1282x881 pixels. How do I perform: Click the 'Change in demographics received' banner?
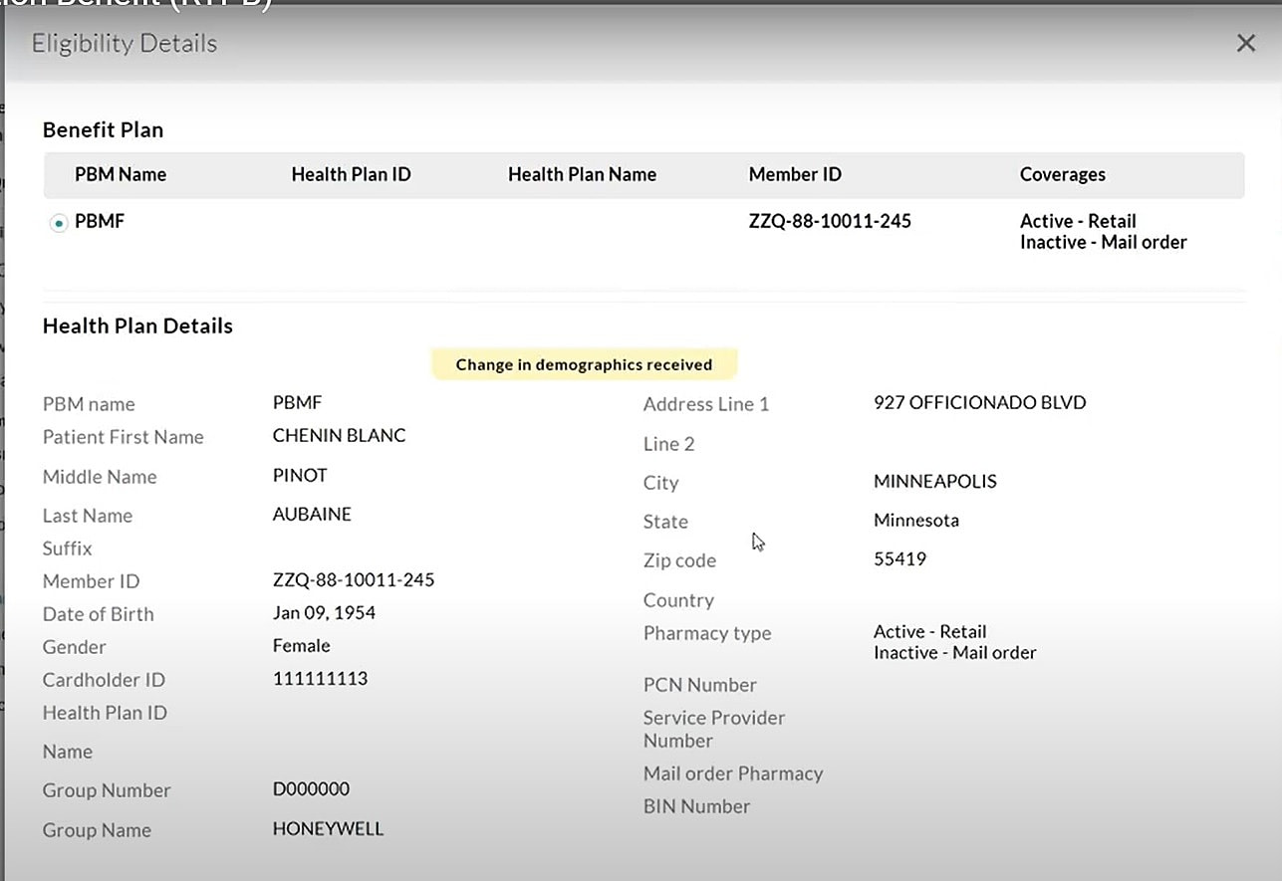[x=584, y=364]
